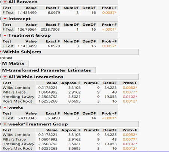Screen dimensions: 169x152
Task: Select Roy's Max Root row label in All Within Interactions
Action: 17,101
